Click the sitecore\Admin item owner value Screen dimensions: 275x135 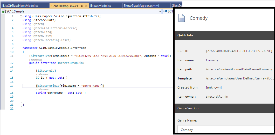point(217,97)
